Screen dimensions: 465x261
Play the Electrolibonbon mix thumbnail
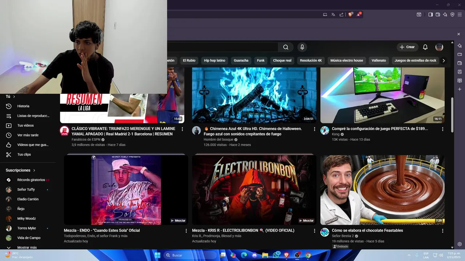pyautogui.click(x=254, y=190)
